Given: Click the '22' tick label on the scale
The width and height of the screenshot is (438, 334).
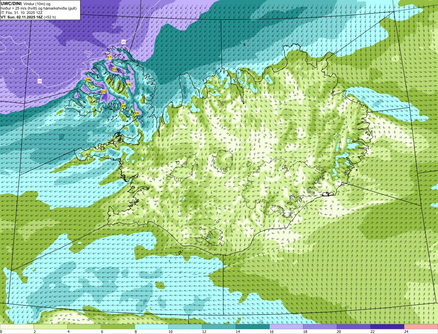Looking at the screenshot, I should click(x=372, y=331).
